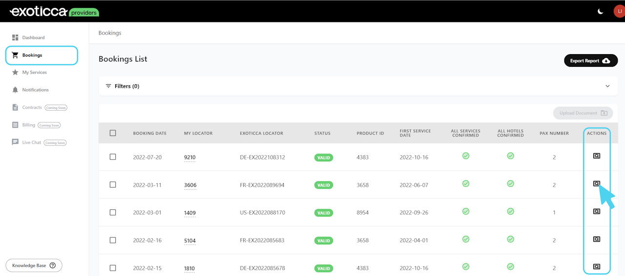This screenshot has height=276, width=625.
Task: Open the LI user avatar menu
Action: point(620,11)
